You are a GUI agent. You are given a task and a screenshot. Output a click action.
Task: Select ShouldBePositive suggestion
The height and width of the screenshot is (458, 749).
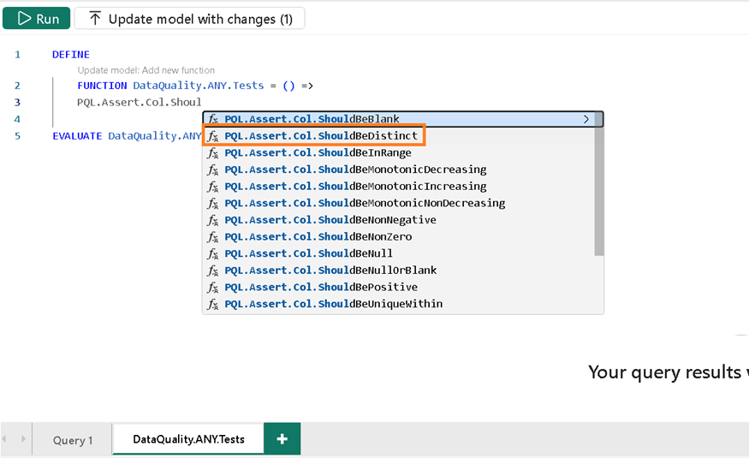(399, 287)
